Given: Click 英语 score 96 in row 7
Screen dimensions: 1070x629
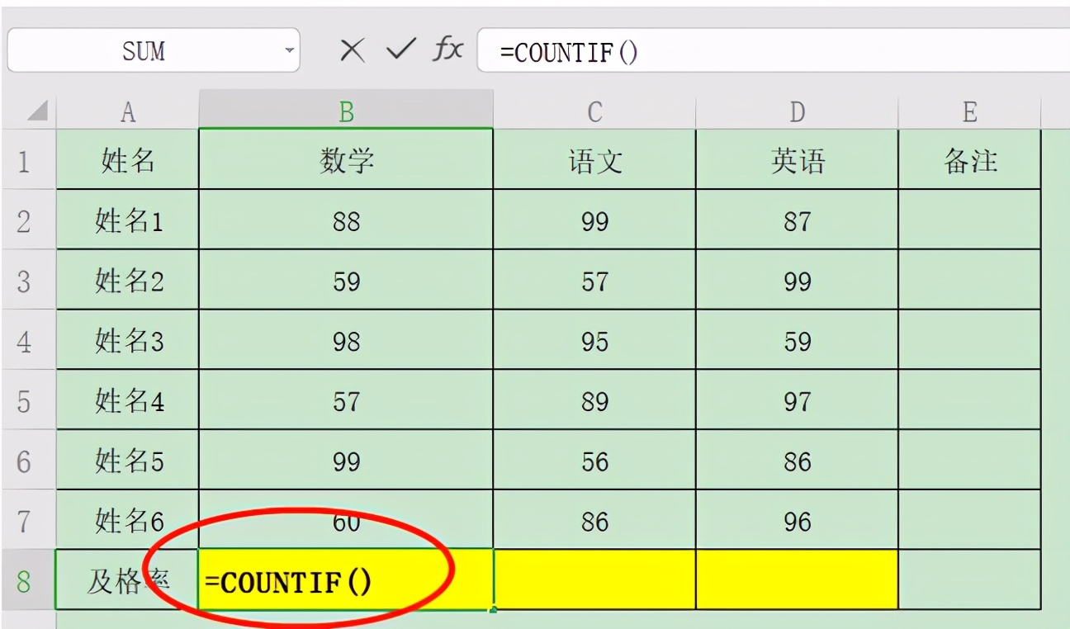Looking at the screenshot, I should (797, 520).
